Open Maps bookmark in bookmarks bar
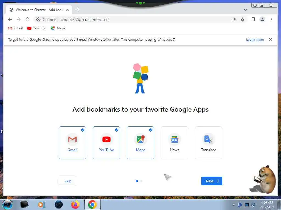 point(58,28)
